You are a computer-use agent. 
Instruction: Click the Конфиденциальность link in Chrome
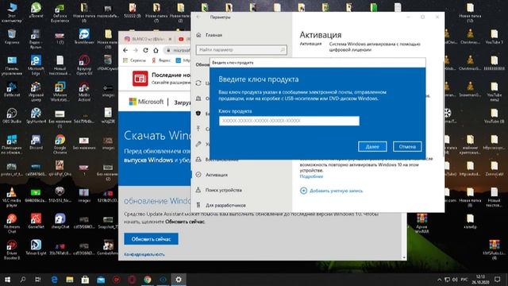144,254
